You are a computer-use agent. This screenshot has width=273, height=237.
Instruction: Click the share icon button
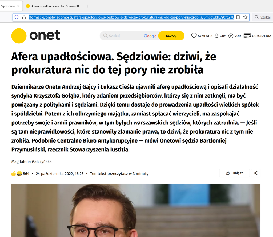[256, 173]
